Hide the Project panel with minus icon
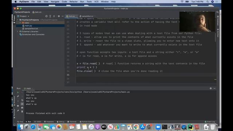233x131 pixels. 63,16
